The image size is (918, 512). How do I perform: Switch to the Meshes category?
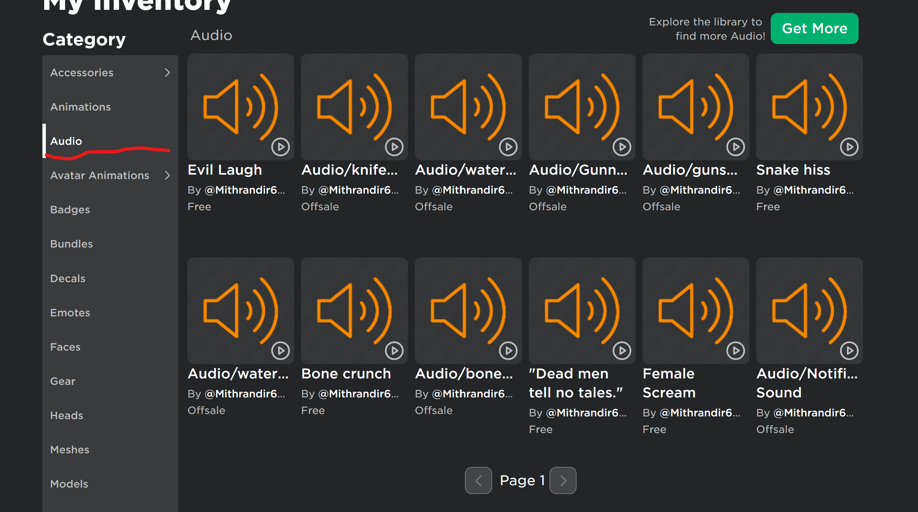tap(70, 449)
